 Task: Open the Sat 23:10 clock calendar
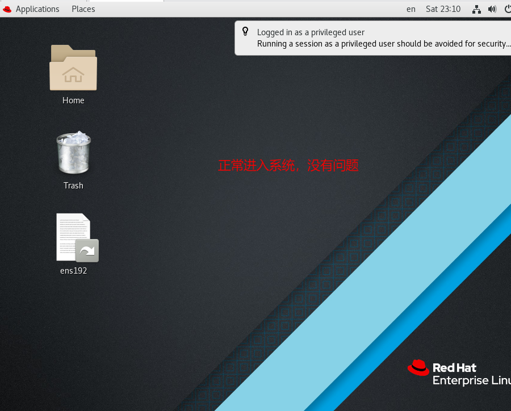coord(443,9)
